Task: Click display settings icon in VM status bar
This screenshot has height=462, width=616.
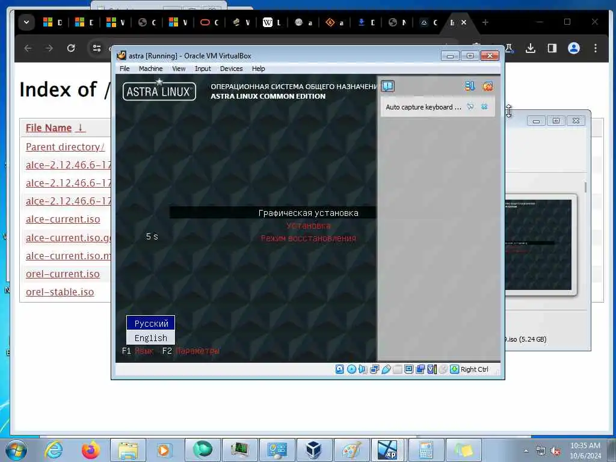Action: [408, 369]
